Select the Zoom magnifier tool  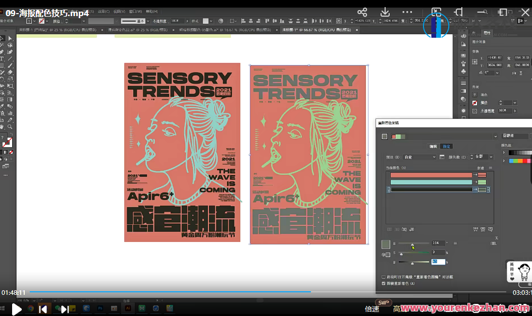(10, 127)
